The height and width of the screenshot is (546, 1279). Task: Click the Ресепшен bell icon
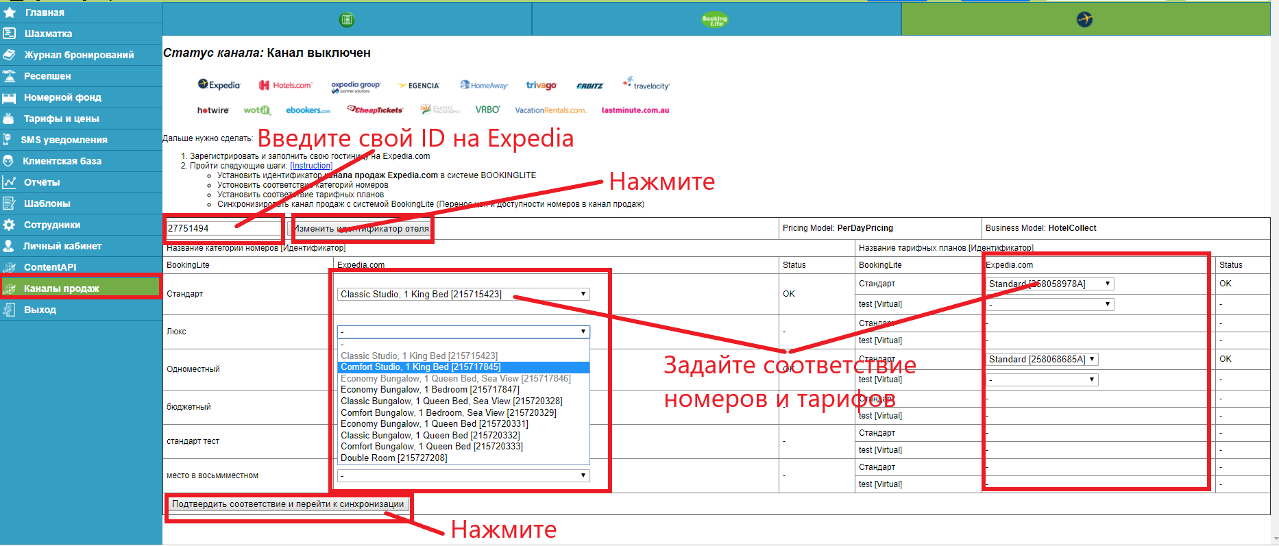coord(10,76)
